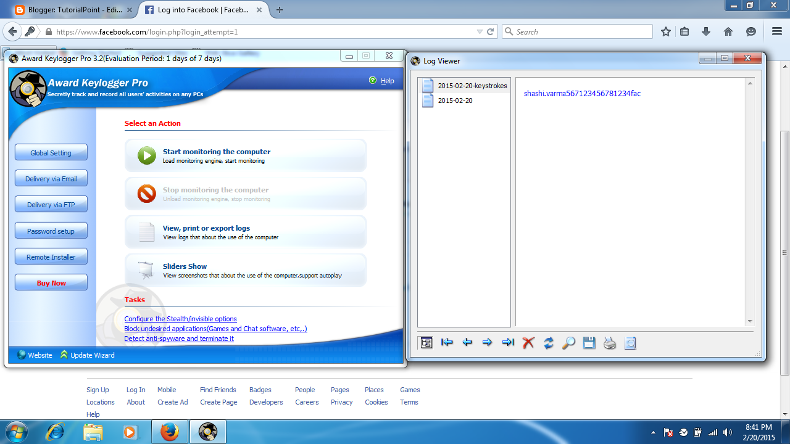Click the Firefox Search box
Viewport: 790px width, 444px height.
pos(577,31)
